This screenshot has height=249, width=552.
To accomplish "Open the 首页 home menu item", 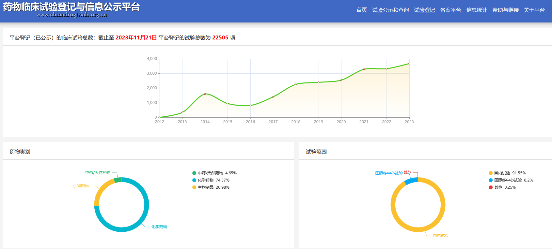I will click(361, 10).
